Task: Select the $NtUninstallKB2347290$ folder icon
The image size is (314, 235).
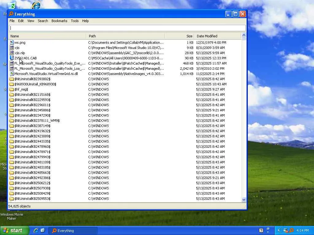Action: pos(12,115)
